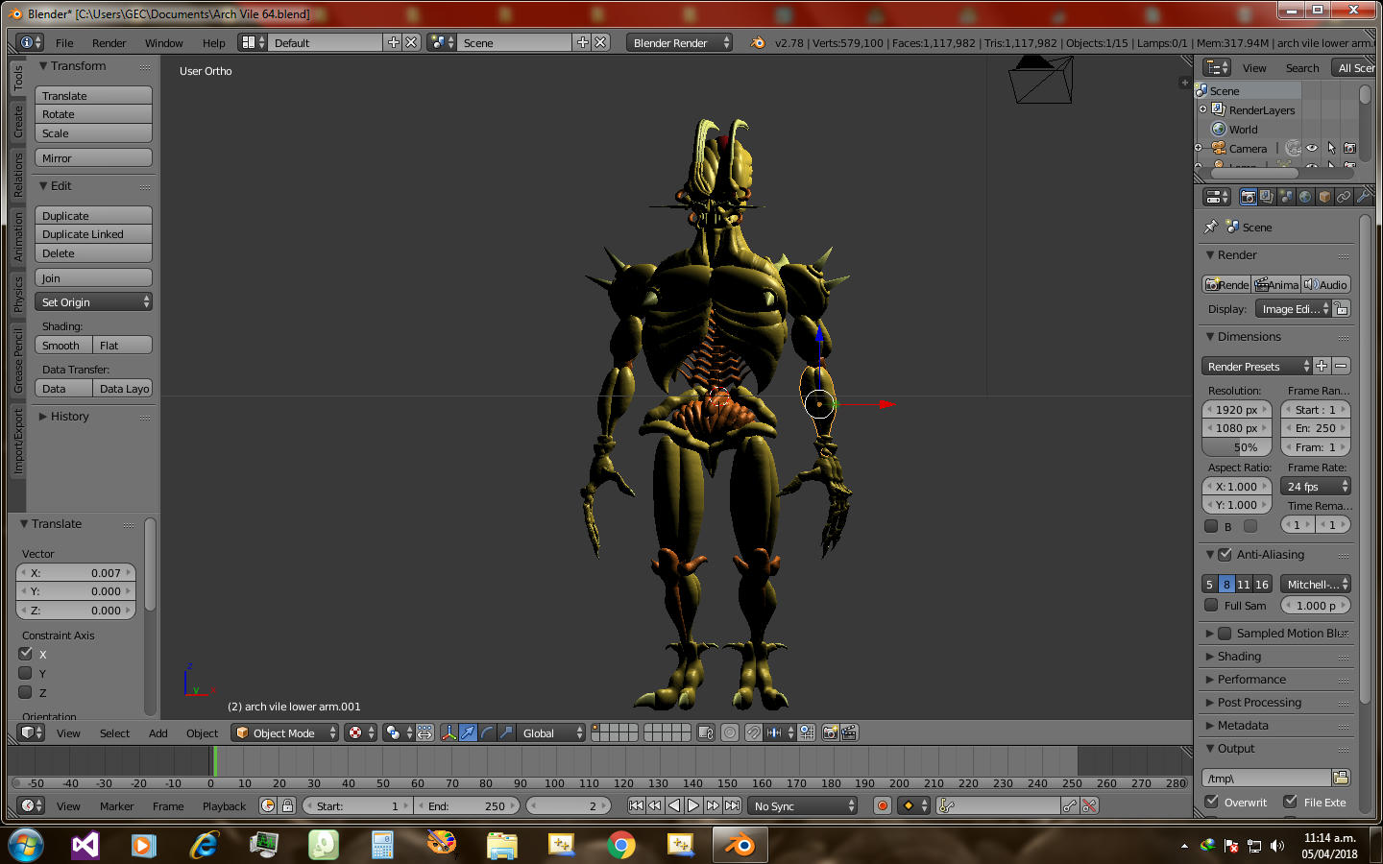
Task: Toggle automatic keyframe record button
Action: (x=883, y=805)
